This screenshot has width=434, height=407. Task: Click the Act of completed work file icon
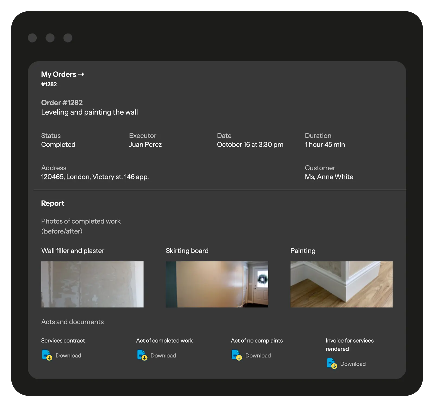142,355
